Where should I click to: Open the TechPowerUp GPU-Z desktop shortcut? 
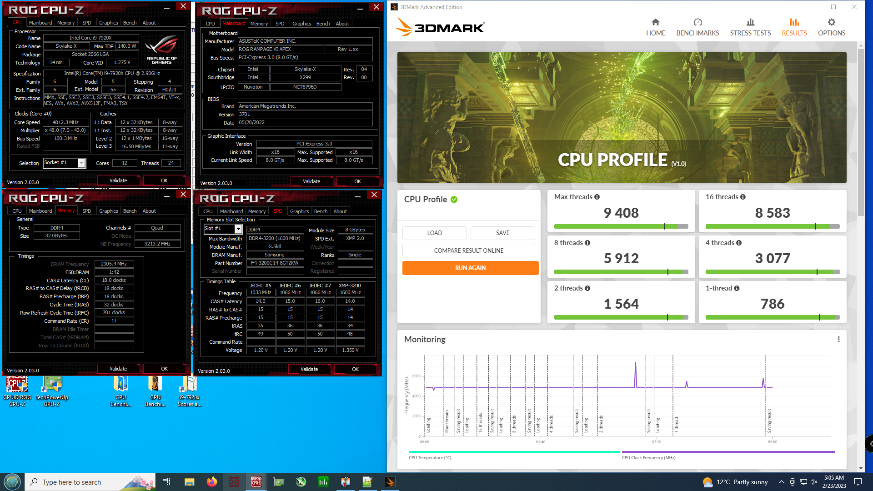click(x=52, y=391)
